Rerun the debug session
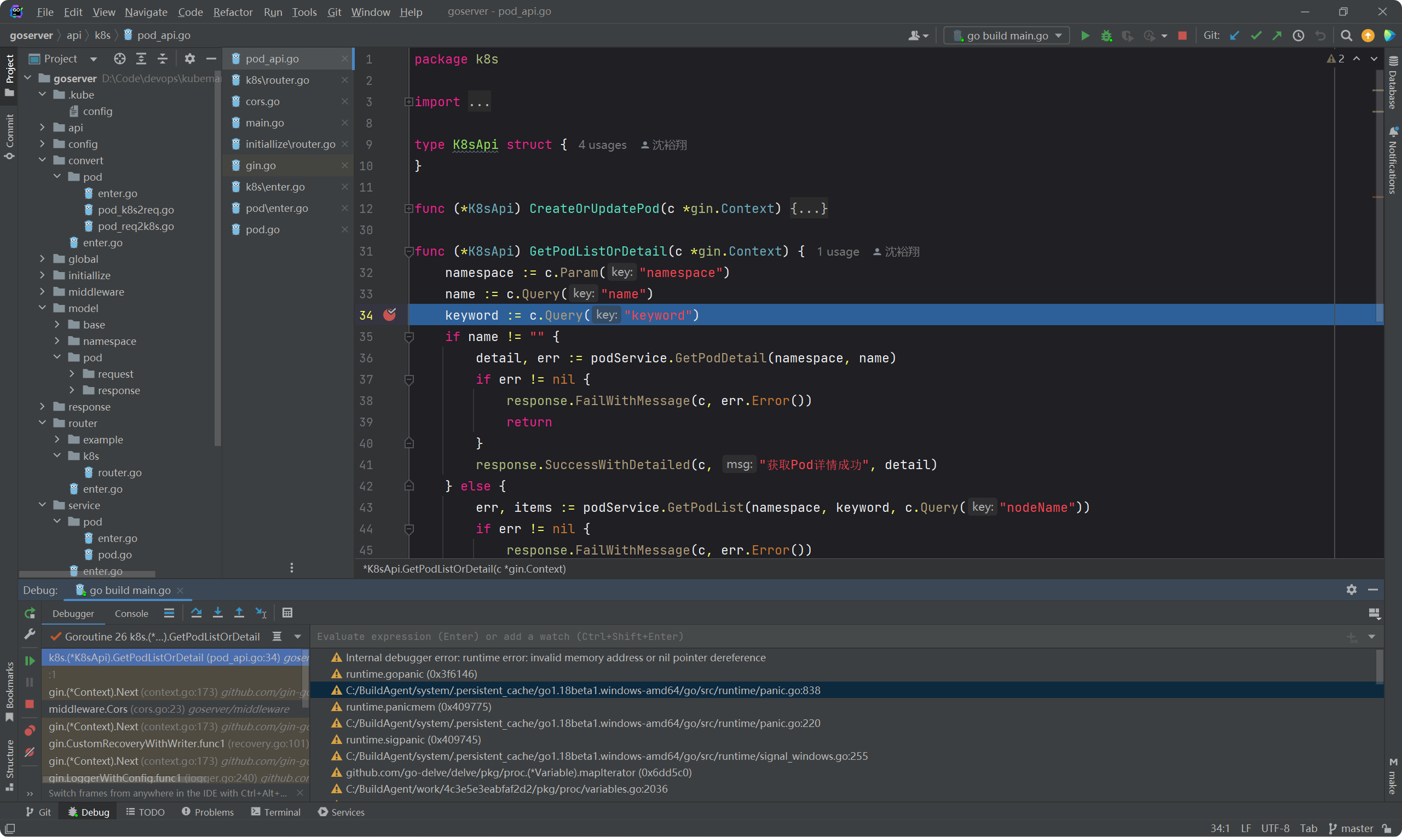 pos(30,613)
